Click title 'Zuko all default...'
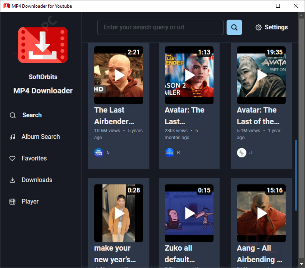The image size is (305, 268). 180,254
